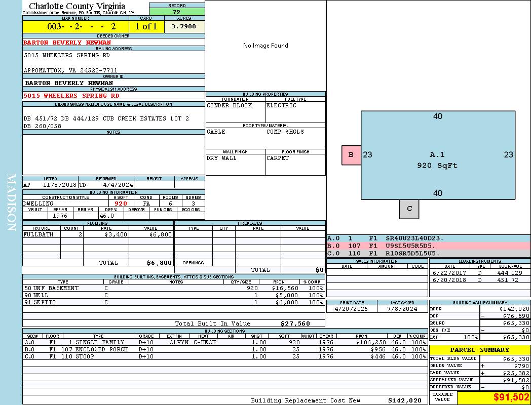Click the green record number 72 field

(177, 12)
